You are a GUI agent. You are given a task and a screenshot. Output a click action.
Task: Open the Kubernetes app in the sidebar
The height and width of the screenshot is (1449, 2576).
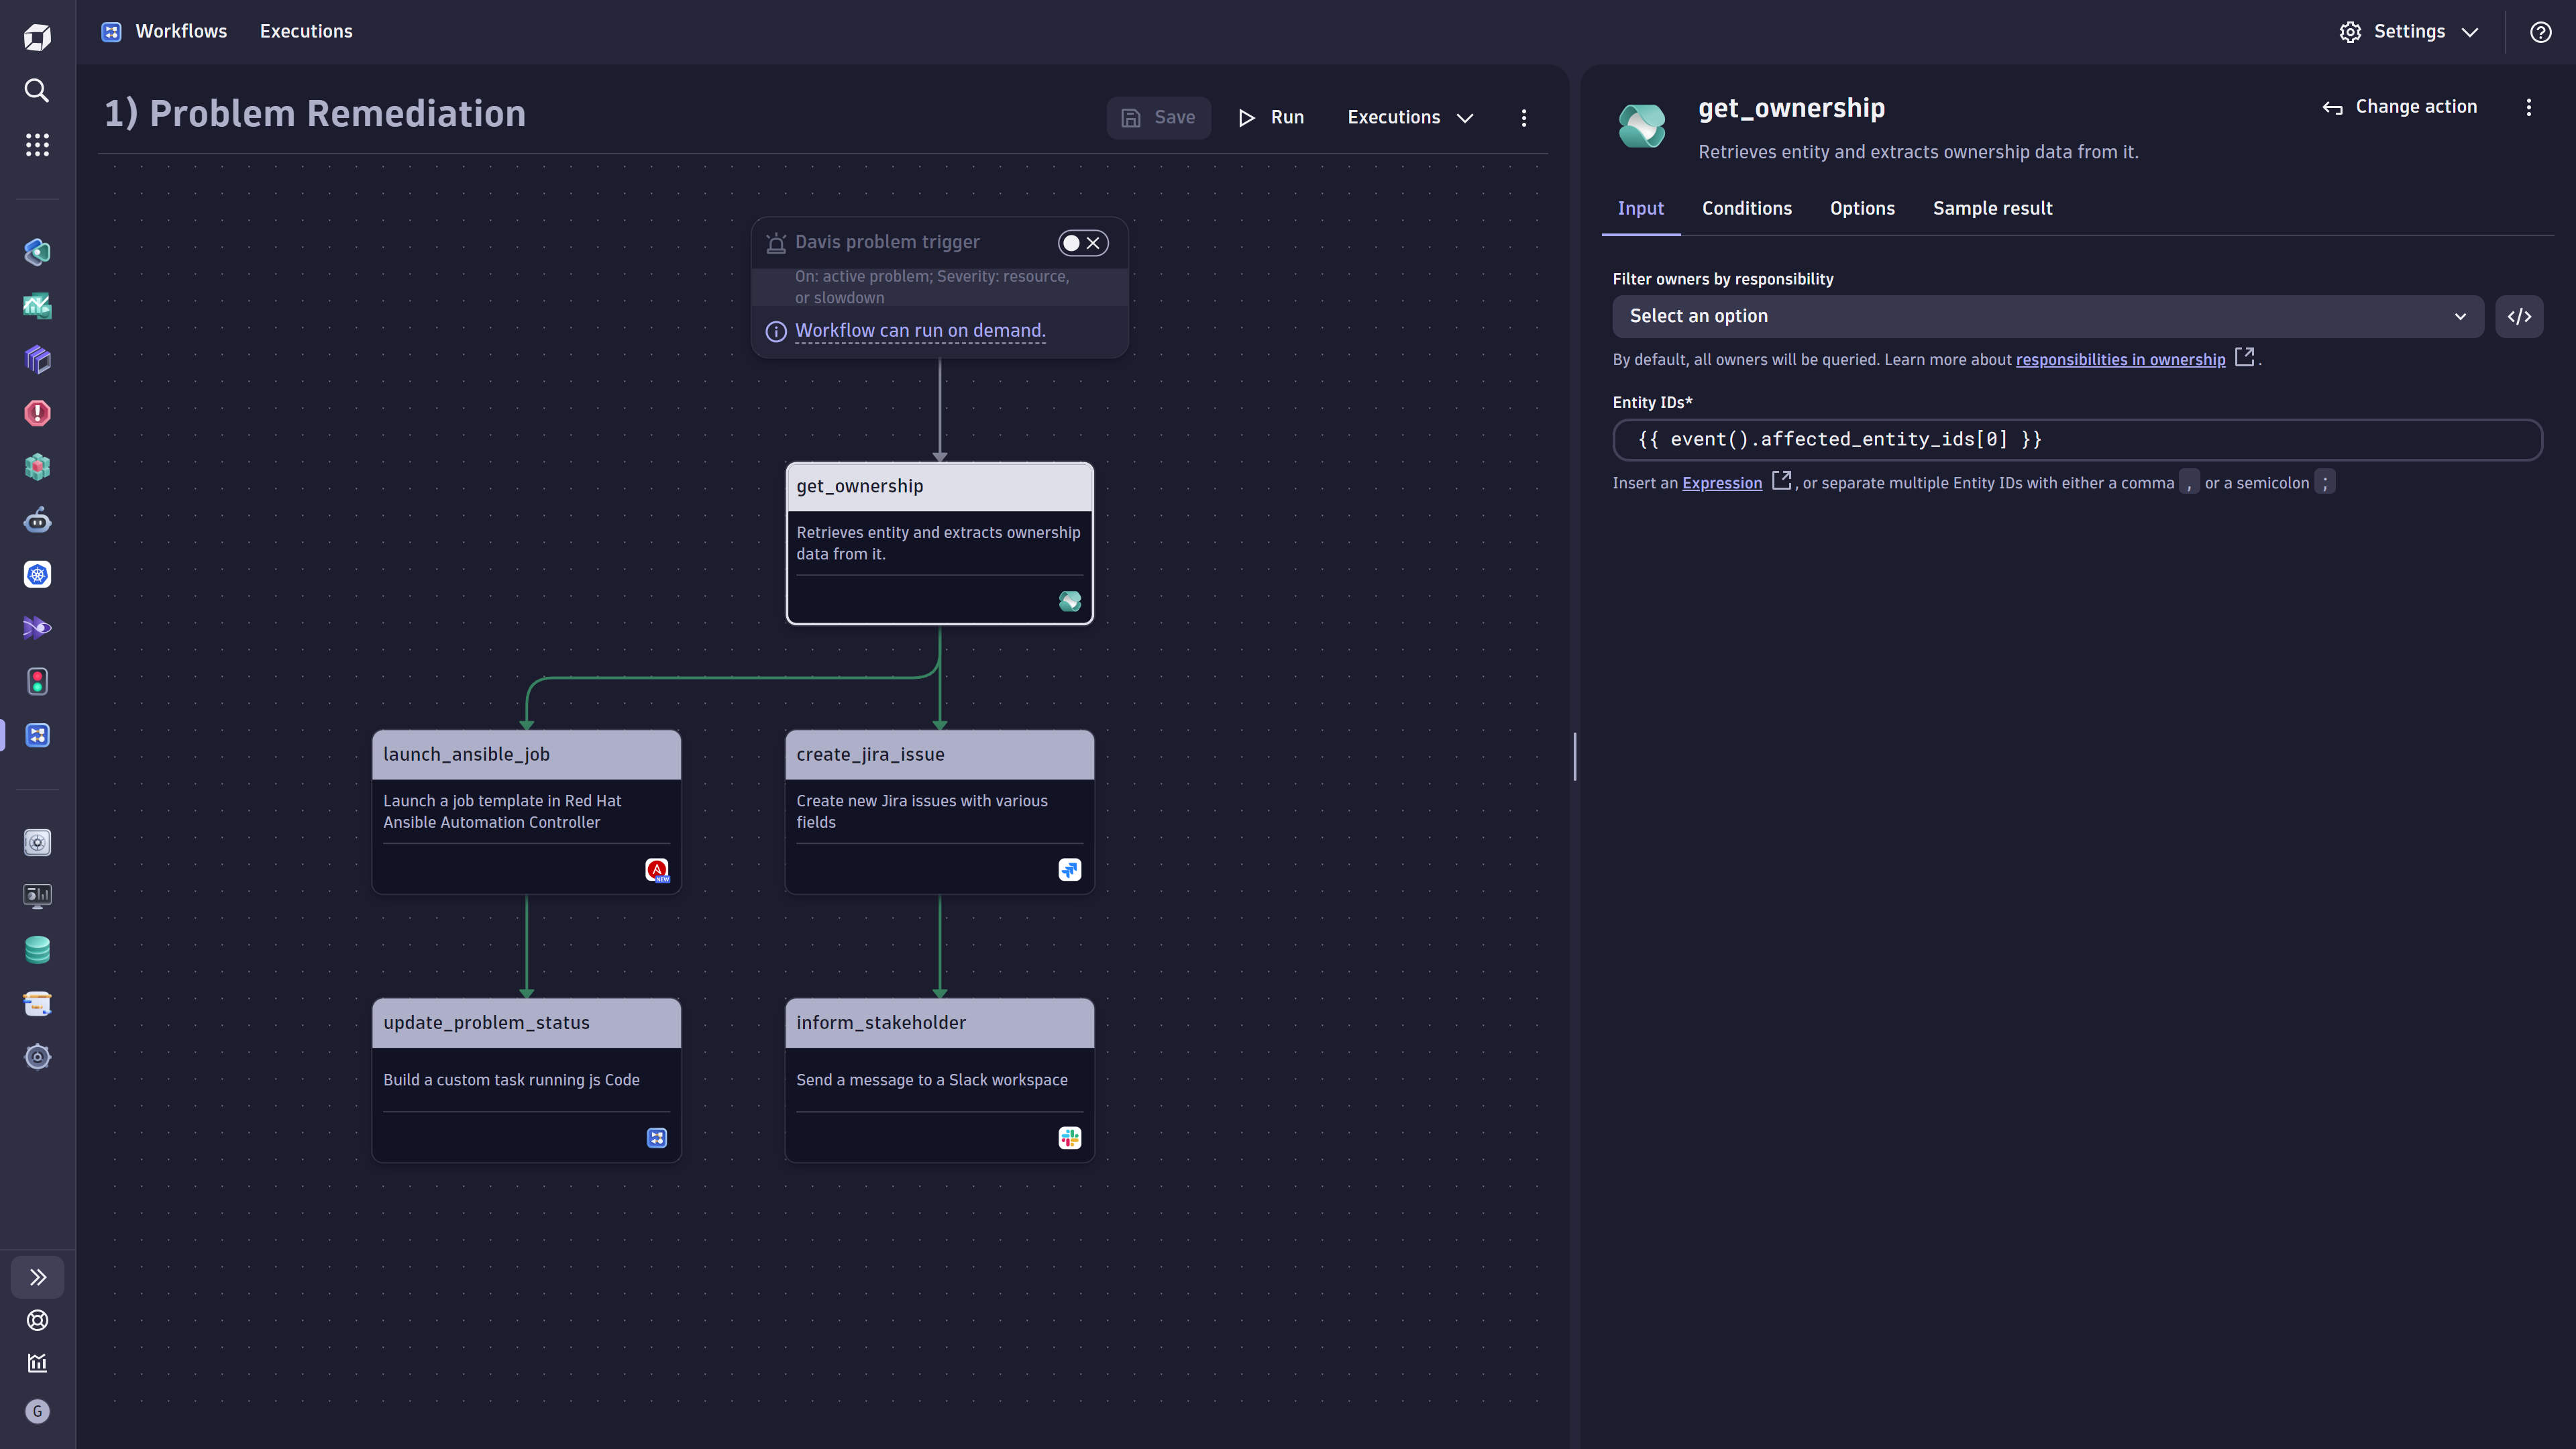pyautogui.click(x=37, y=575)
